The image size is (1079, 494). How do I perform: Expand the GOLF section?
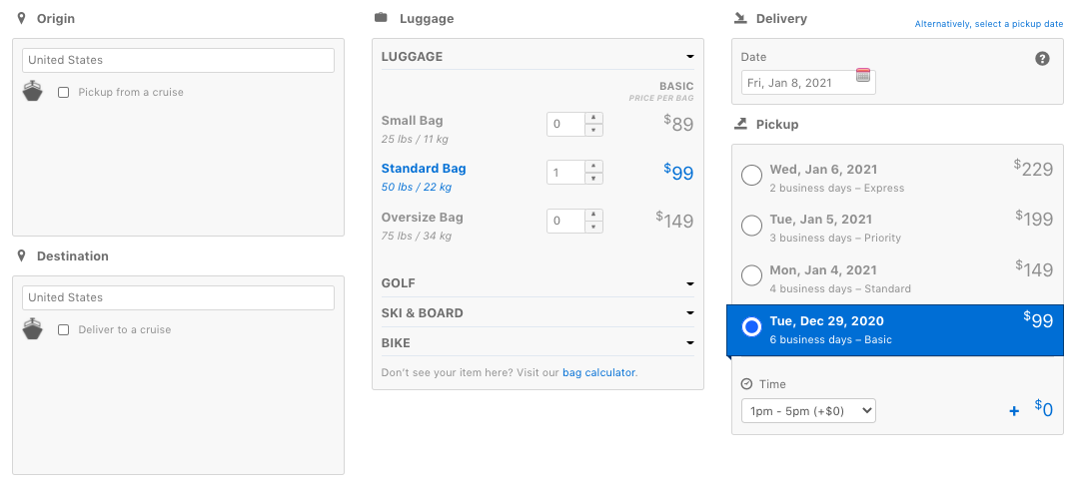(538, 283)
